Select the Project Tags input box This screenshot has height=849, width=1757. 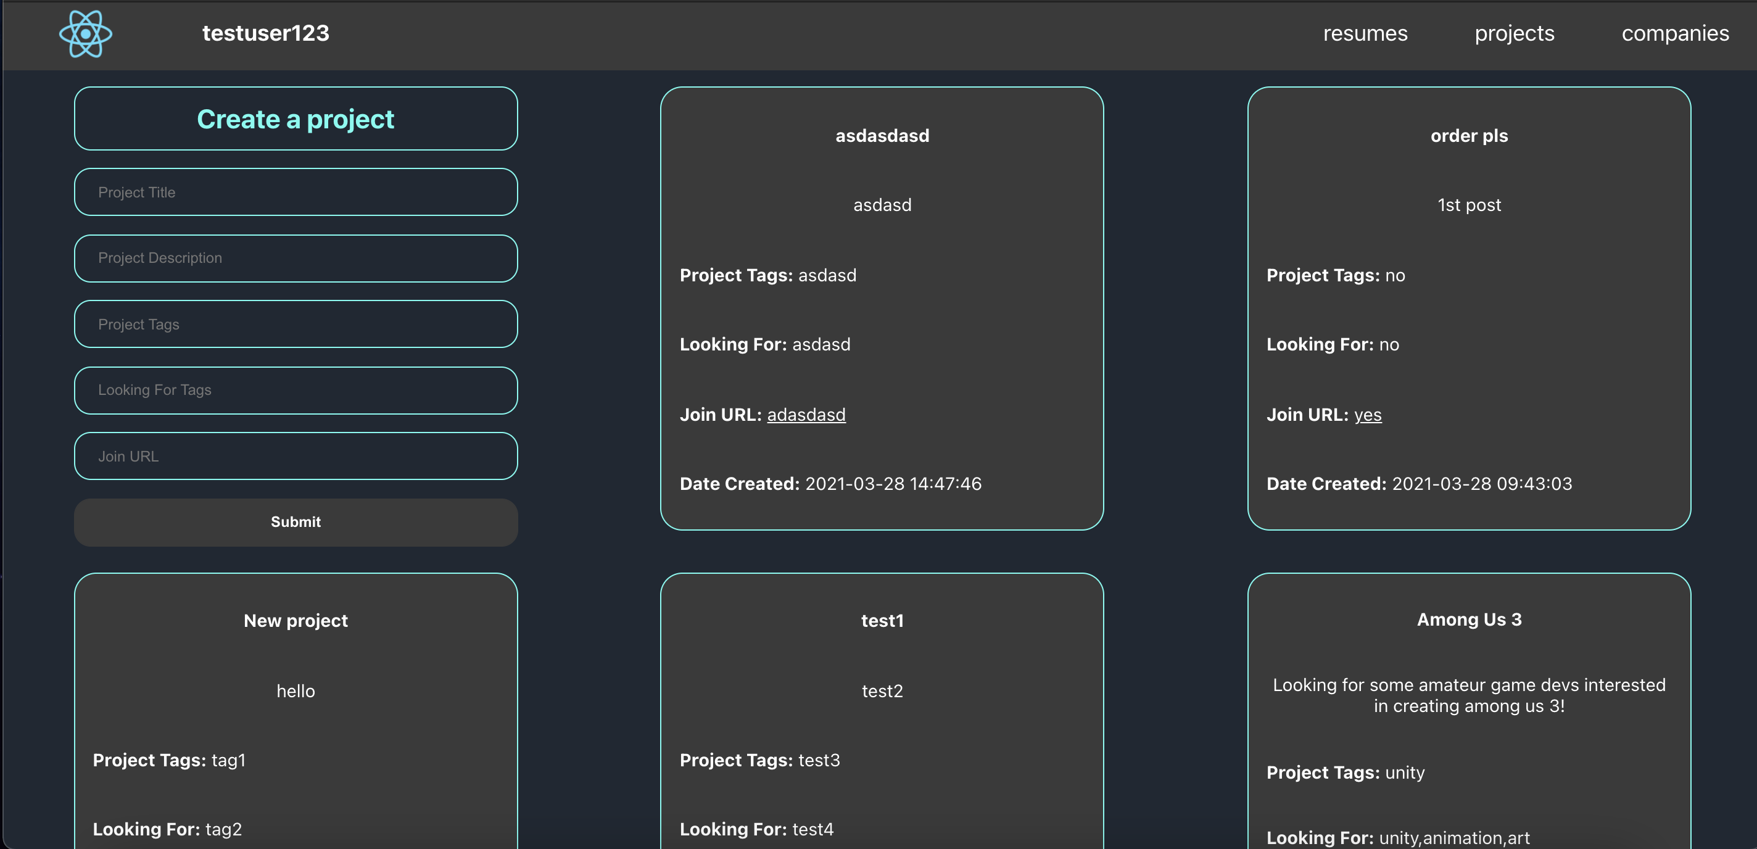296,325
